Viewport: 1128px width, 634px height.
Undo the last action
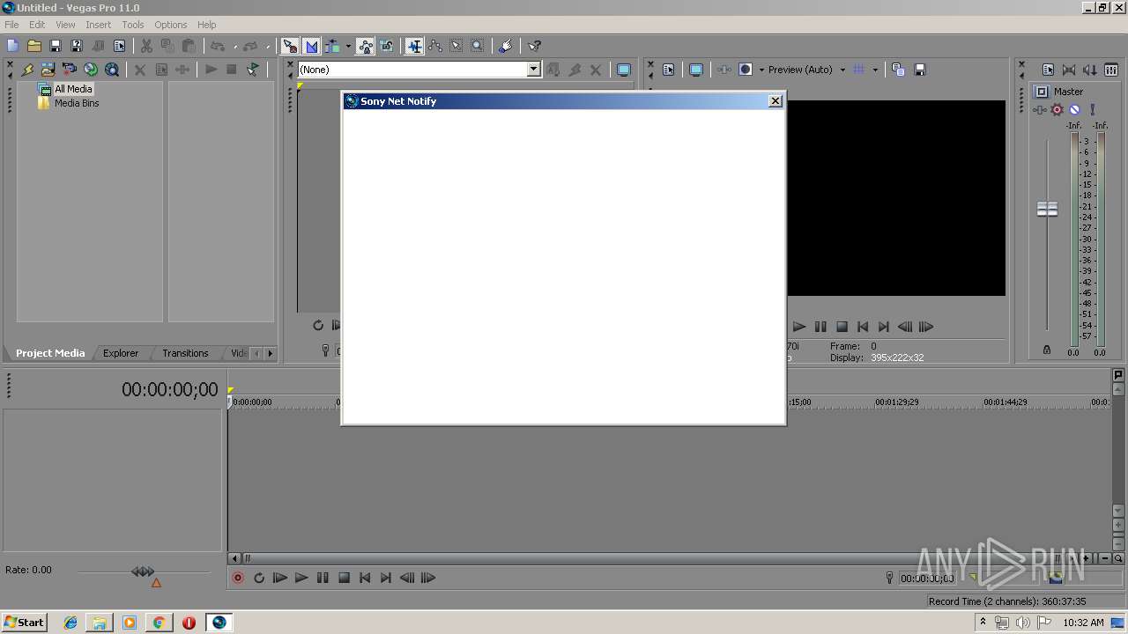pos(218,46)
